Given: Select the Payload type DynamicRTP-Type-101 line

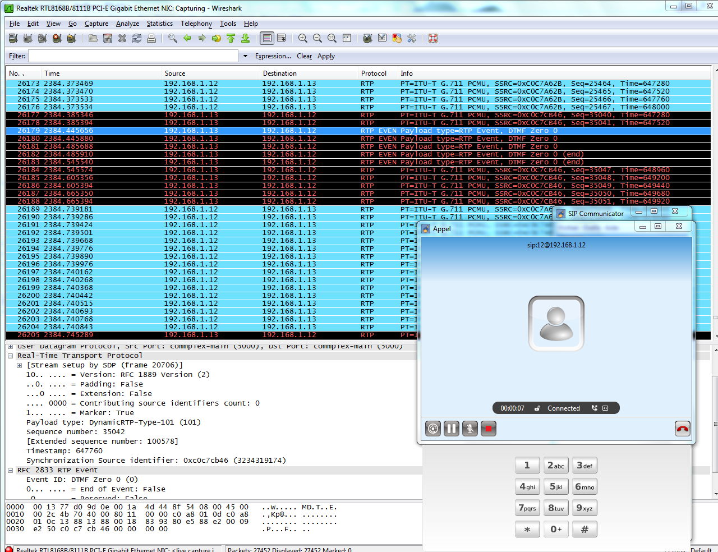Looking at the screenshot, I should click(x=113, y=422).
